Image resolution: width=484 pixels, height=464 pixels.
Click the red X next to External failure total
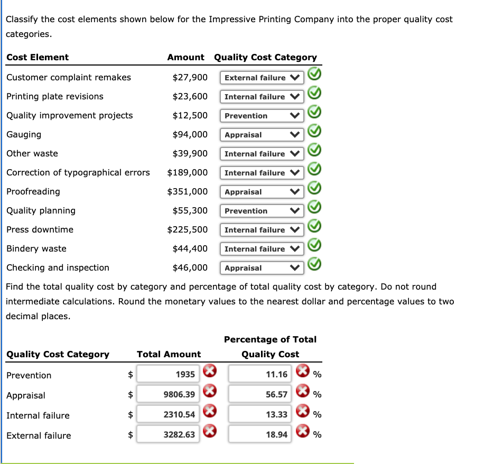(209, 431)
